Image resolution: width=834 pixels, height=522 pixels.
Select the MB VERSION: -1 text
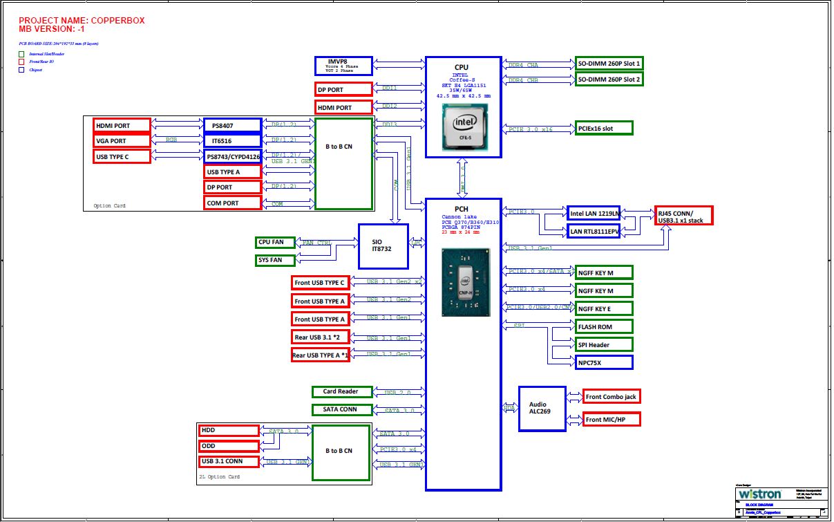(53, 30)
